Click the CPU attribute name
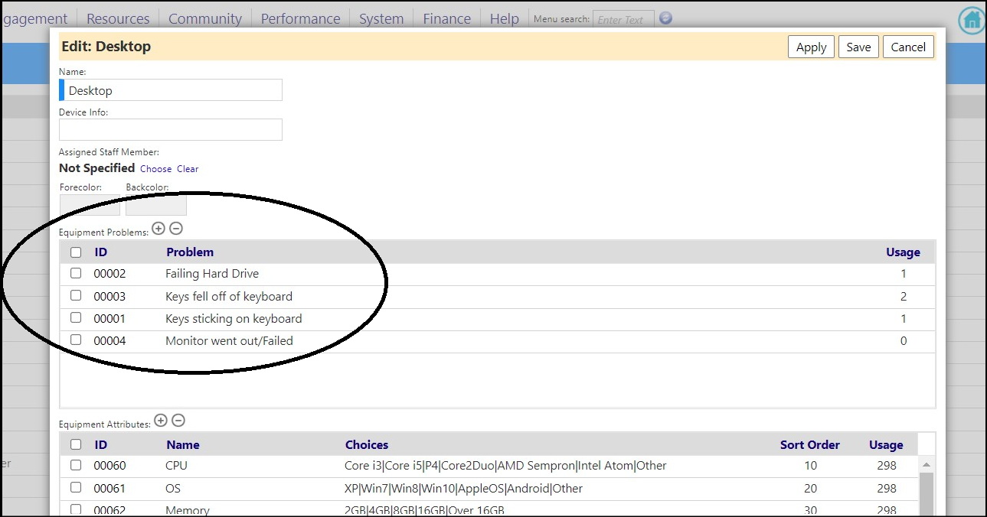The image size is (987, 517). [x=176, y=466]
